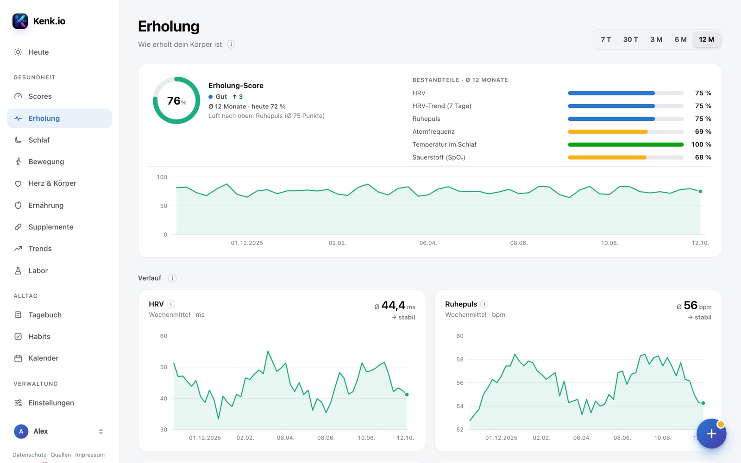Select the Erholung pulse icon

(x=18, y=119)
